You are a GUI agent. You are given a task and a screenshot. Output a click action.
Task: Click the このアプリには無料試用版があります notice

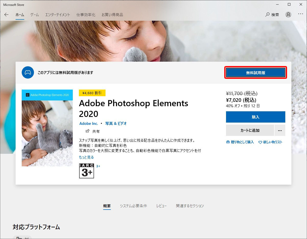tap(65, 72)
